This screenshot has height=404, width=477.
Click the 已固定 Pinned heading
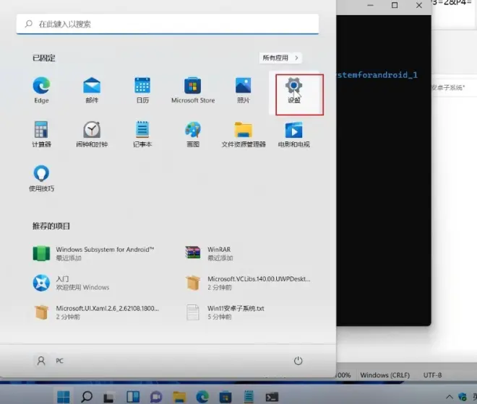coord(44,58)
